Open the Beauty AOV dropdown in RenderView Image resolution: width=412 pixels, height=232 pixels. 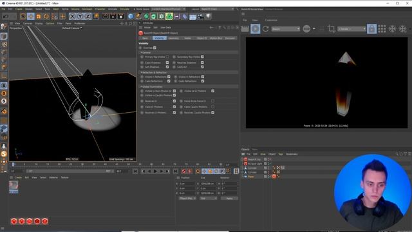point(285,29)
